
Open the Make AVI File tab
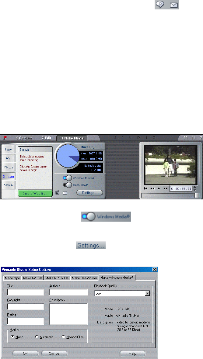coord(33,278)
